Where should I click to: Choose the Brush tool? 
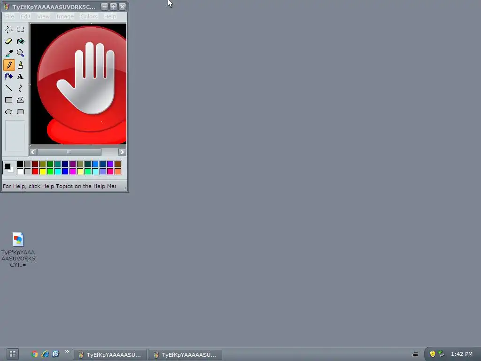(x=21, y=65)
